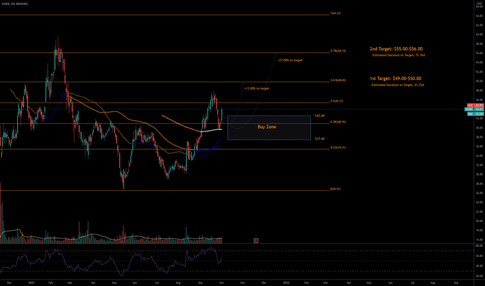Screen dimensions: 485x286
Task: Select Fibonacci level label 0(26.52)
Action: pyautogui.click(x=335, y=189)
